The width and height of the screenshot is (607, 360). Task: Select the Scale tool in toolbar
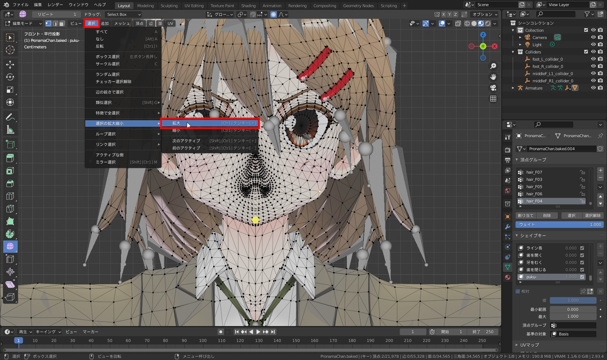(10, 90)
